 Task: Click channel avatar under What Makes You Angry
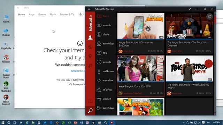[x=169, y=93]
